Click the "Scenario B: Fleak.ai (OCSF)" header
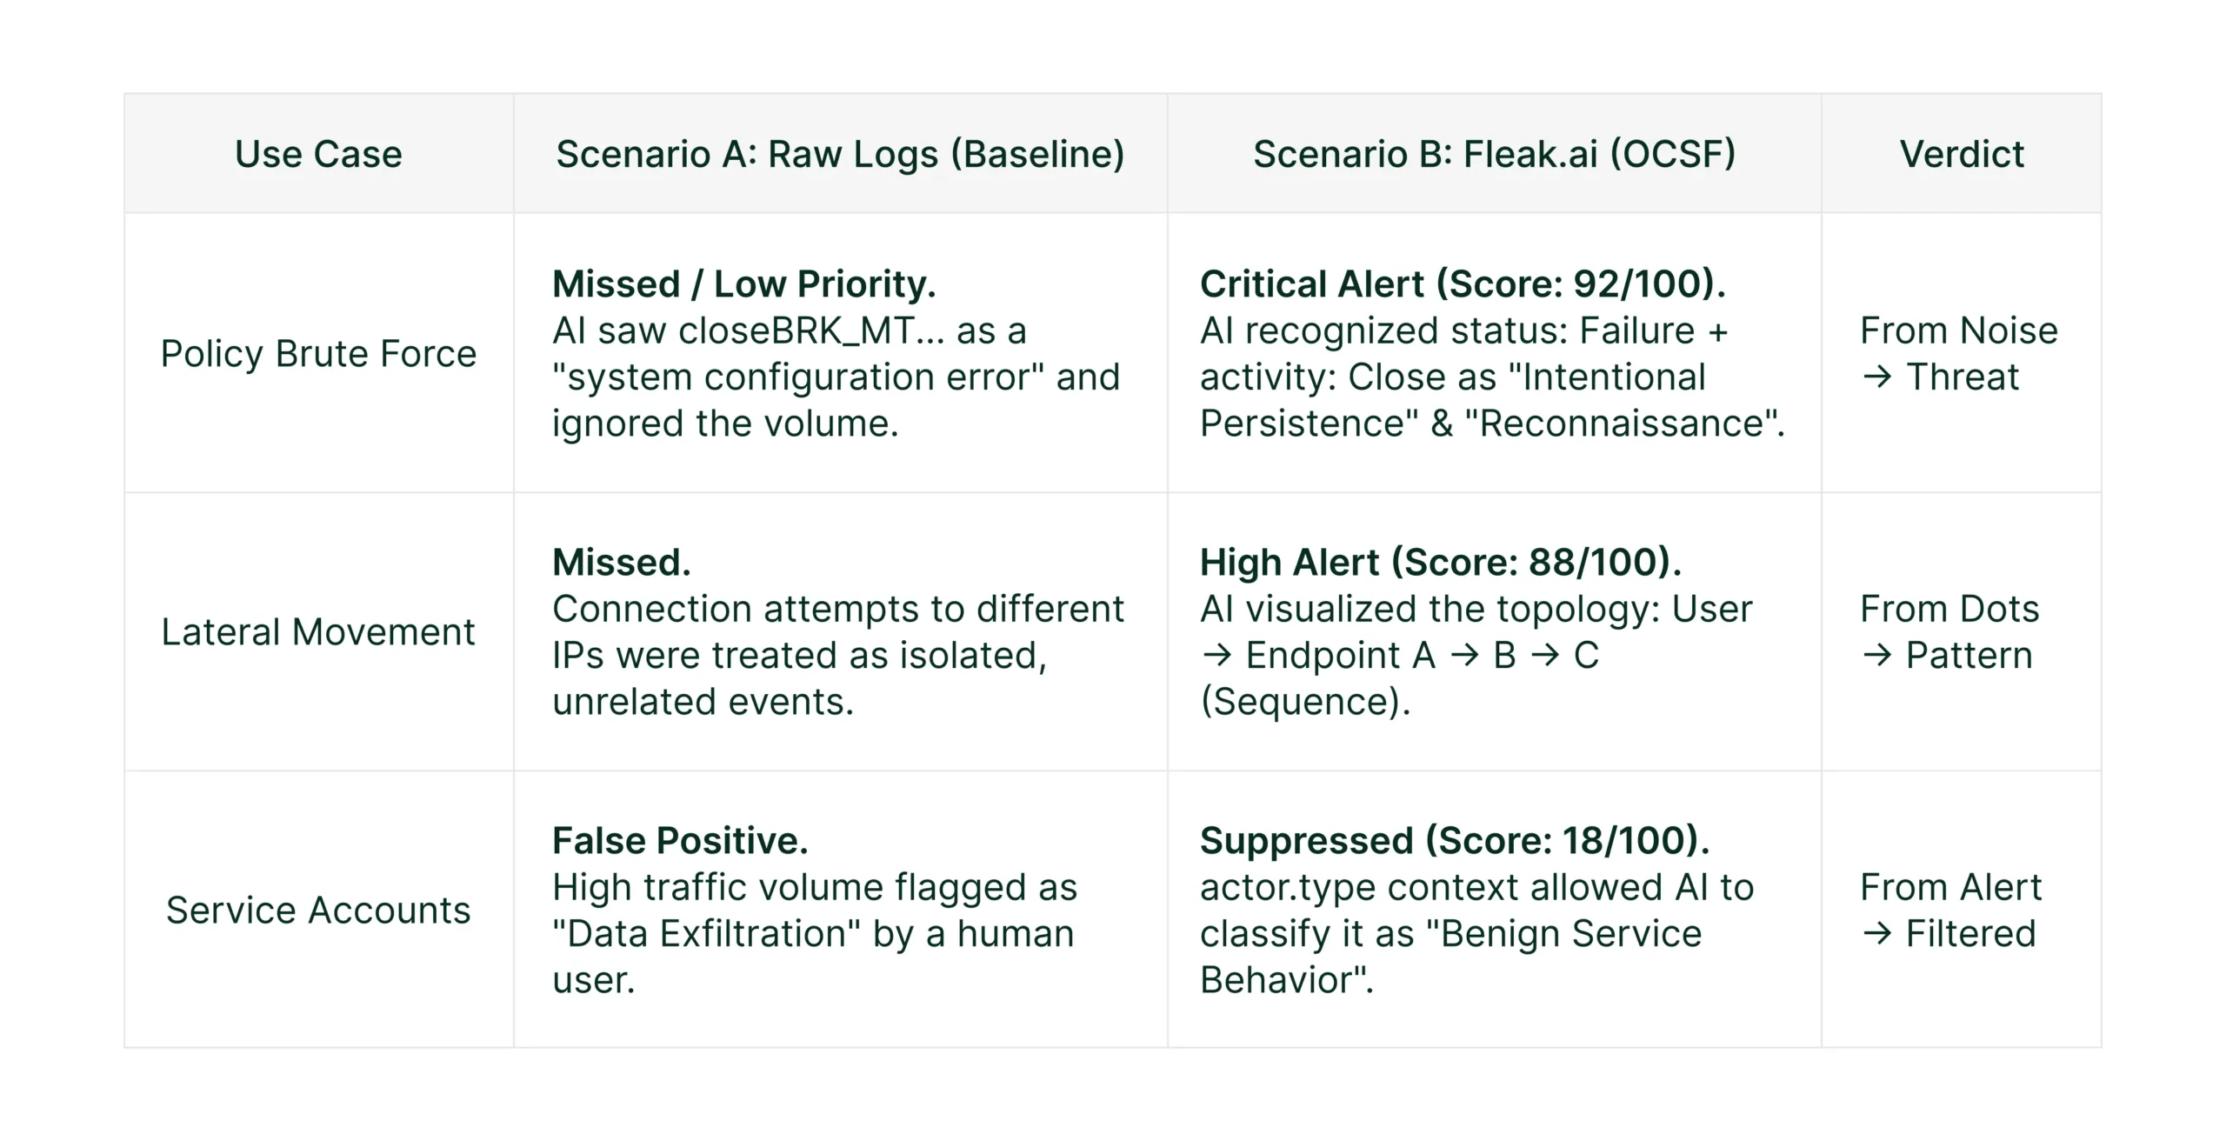 (x=1494, y=154)
